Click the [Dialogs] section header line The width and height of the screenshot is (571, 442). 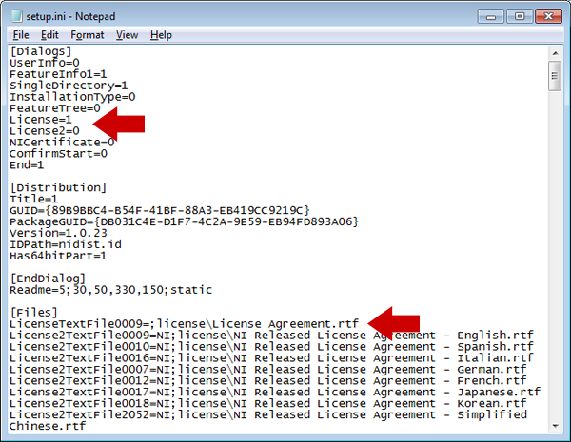coord(40,51)
